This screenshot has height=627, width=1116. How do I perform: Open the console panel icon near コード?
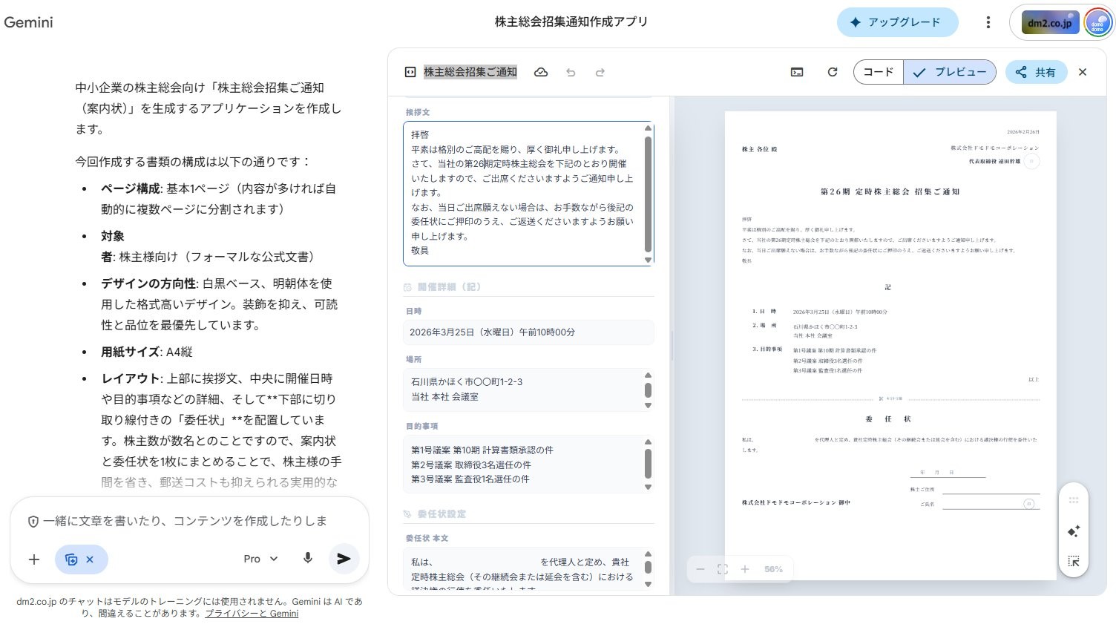[x=797, y=72]
